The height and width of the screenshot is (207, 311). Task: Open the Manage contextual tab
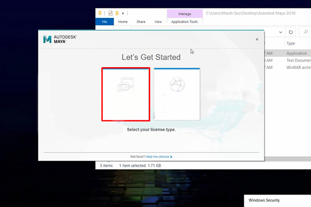click(185, 14)
